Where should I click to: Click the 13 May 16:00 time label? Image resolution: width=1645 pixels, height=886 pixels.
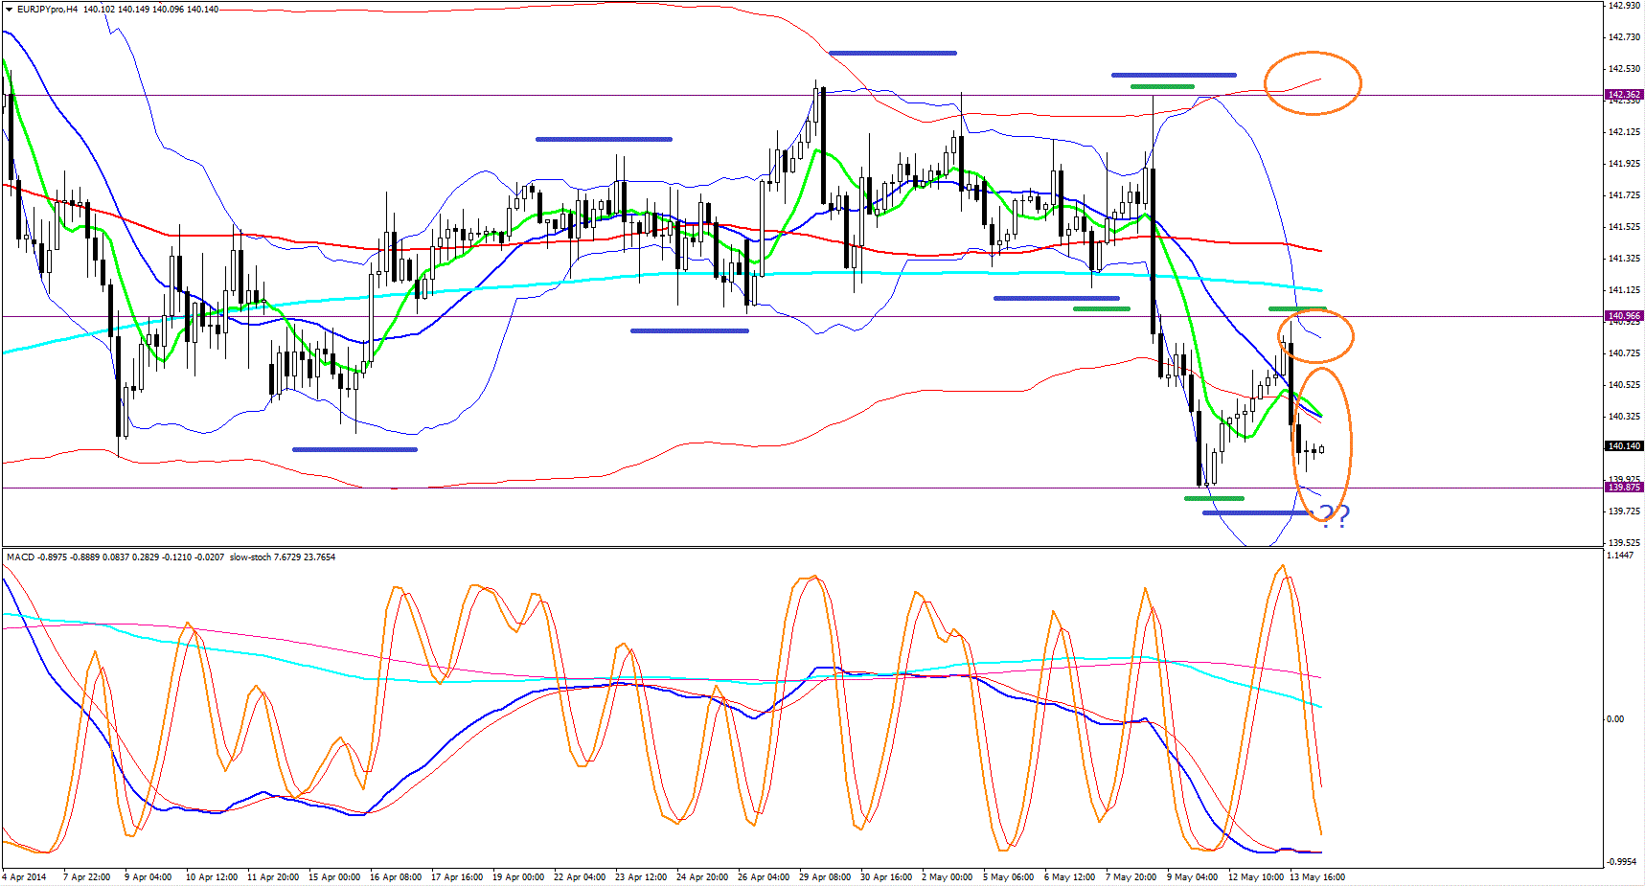tap(1317, 876)
